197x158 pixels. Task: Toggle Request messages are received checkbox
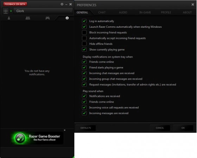click(84, 84)
